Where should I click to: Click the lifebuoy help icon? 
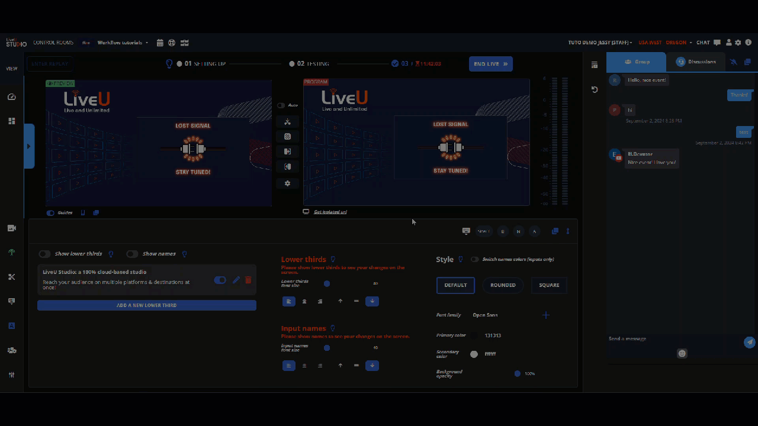[172, 43]
